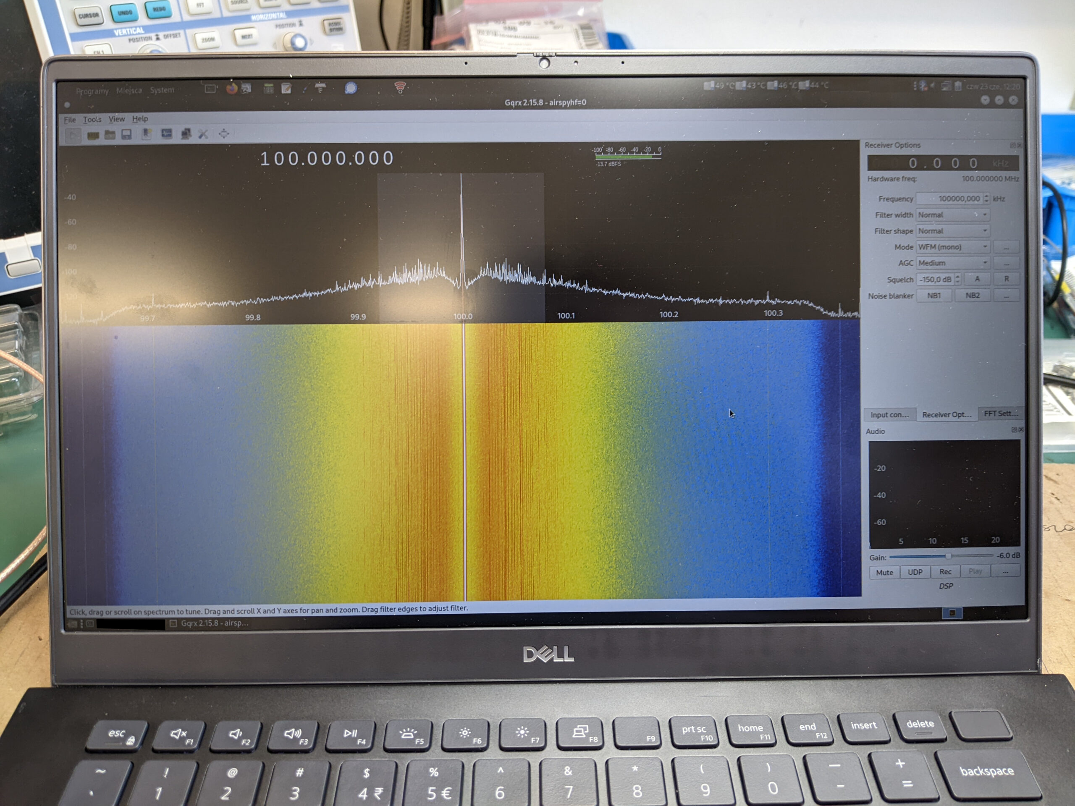
Task: Launch Firefox from the top panel
Action: [232, 89]
